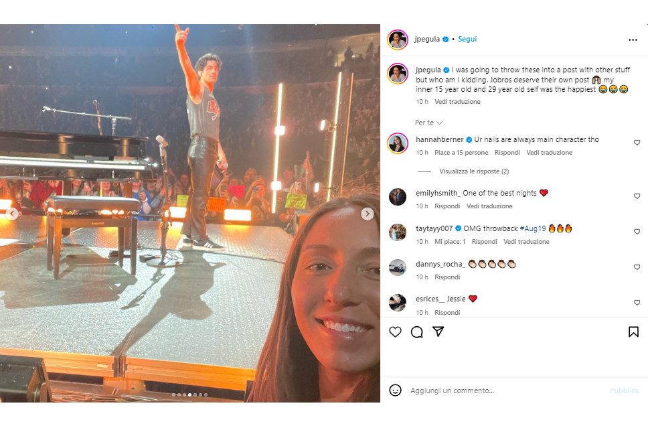
Task: Open the three-dot more options menu
Action: tap(633, 40)
